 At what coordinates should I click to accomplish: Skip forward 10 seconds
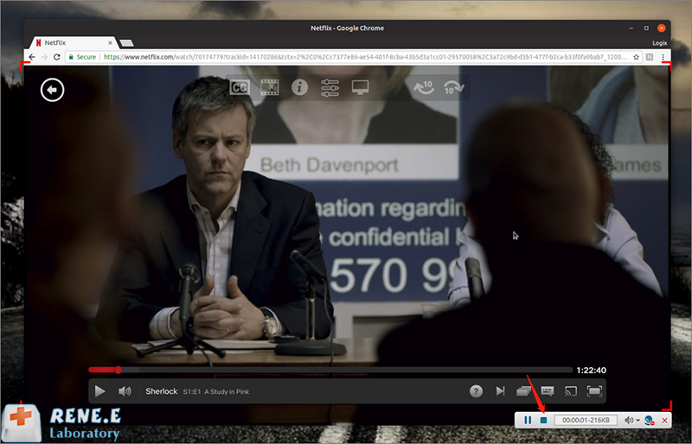tap(453, 87)
